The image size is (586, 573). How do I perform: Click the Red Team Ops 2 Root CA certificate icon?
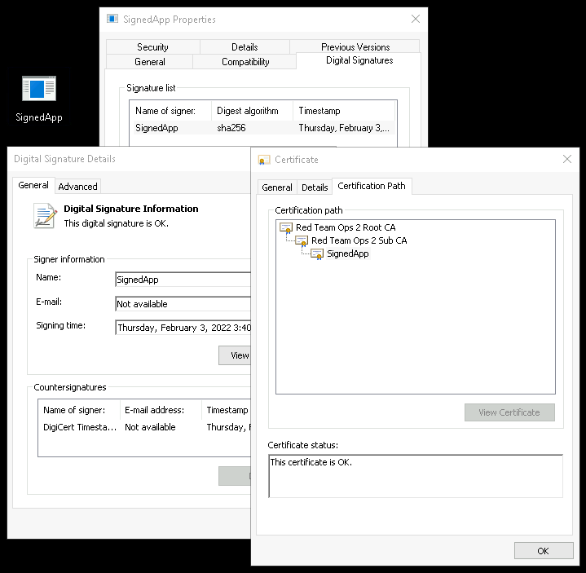tap(286, 228)
